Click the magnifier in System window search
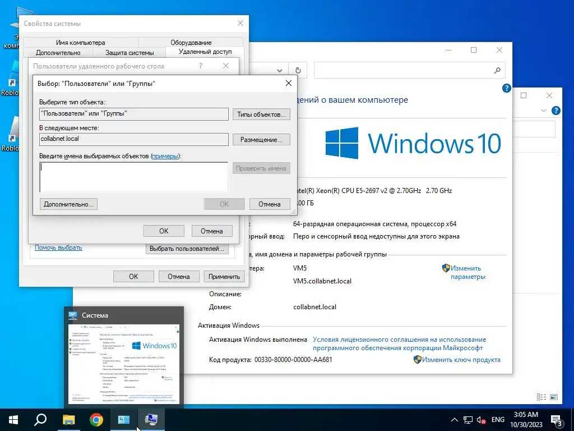 pyautogui.click(x=497, y=70)
